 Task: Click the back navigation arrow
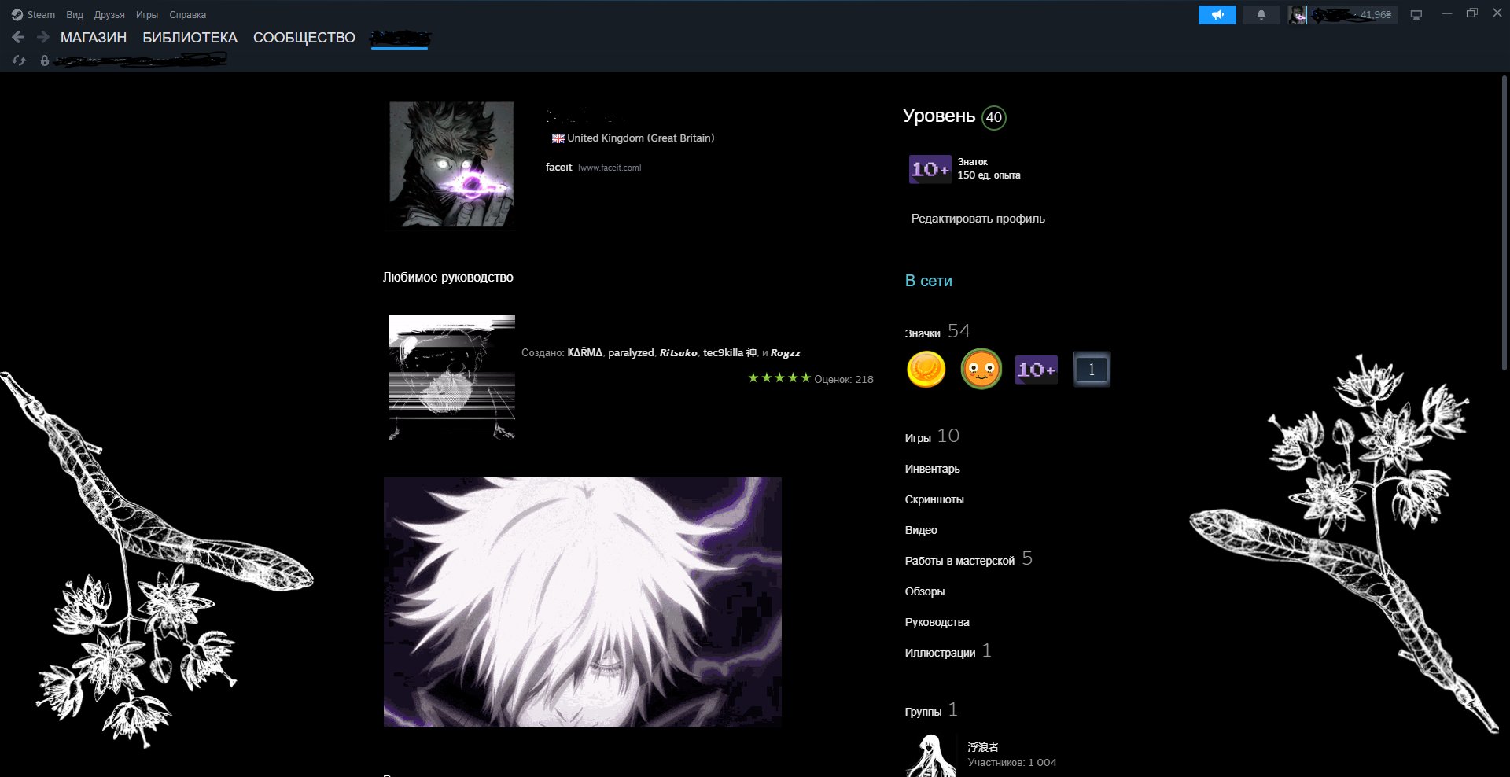pos(19,37)
